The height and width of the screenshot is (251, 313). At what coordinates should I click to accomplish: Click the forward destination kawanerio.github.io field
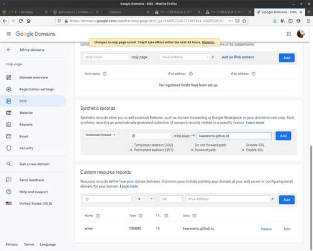tap(234, 136)
